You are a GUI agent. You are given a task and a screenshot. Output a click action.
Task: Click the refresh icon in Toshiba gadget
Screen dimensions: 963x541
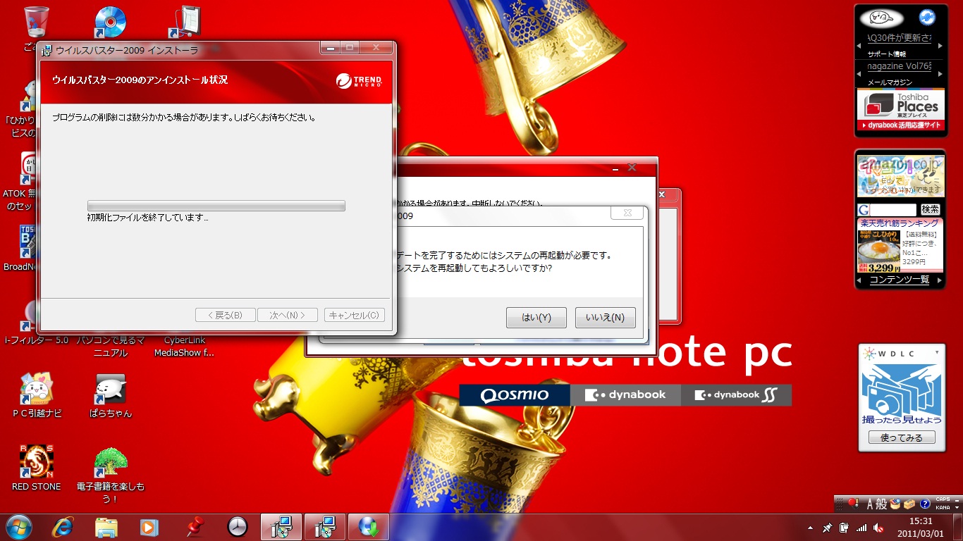(926, 18)
